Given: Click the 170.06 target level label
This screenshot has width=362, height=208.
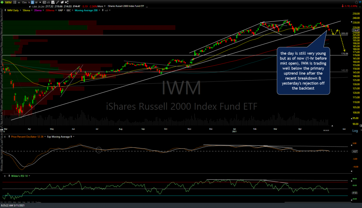Looking at the screenshot, I should point(344,54).
